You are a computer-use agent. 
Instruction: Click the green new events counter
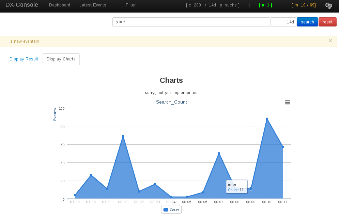tap(265, 5)
